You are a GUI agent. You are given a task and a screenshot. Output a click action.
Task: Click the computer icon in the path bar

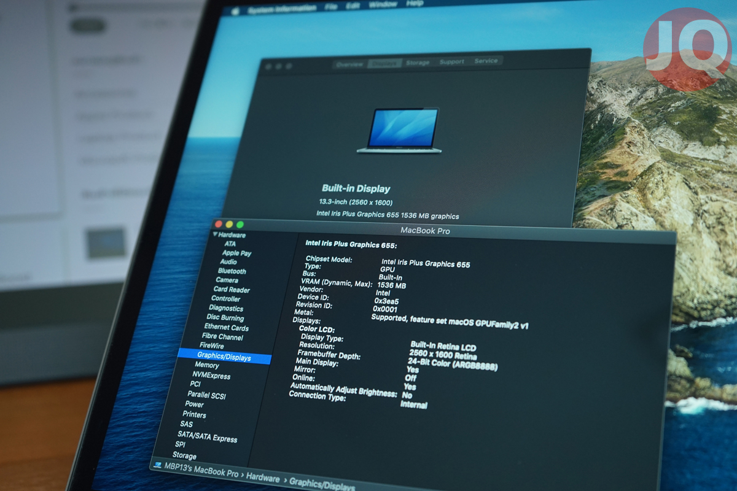157,465
